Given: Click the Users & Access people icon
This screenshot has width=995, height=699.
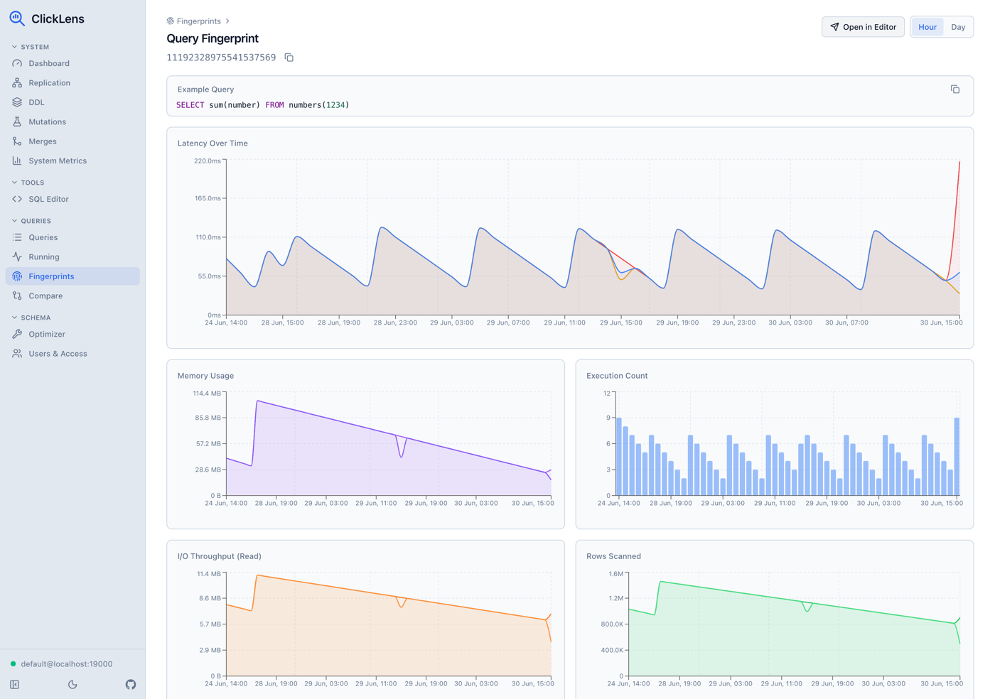Looking at the screenshot, I should click(17, 353).
